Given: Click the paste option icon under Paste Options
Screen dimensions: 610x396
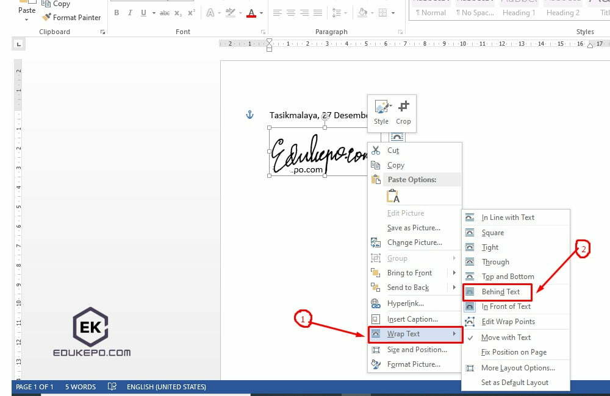Looking at the screenshot, I should point(393,196).
